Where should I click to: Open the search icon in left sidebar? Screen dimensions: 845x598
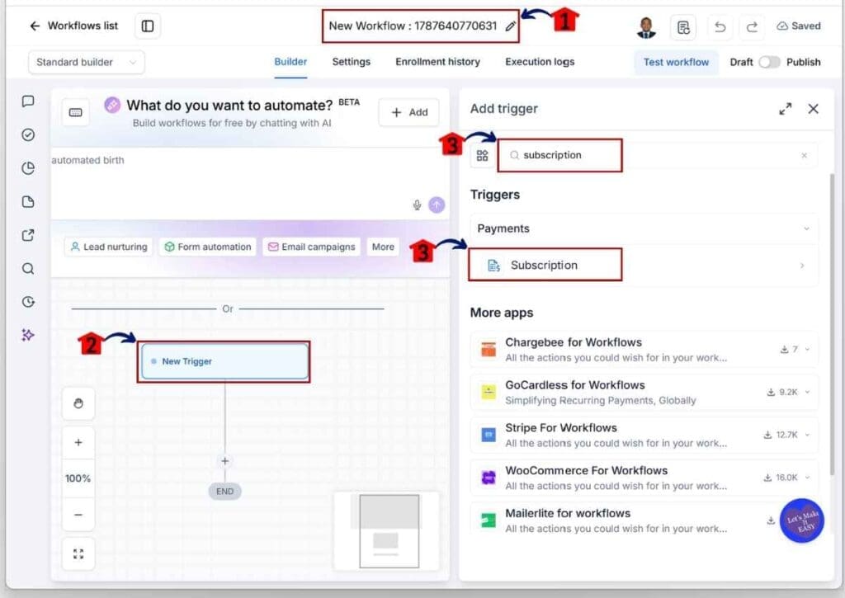click(28, 268)
